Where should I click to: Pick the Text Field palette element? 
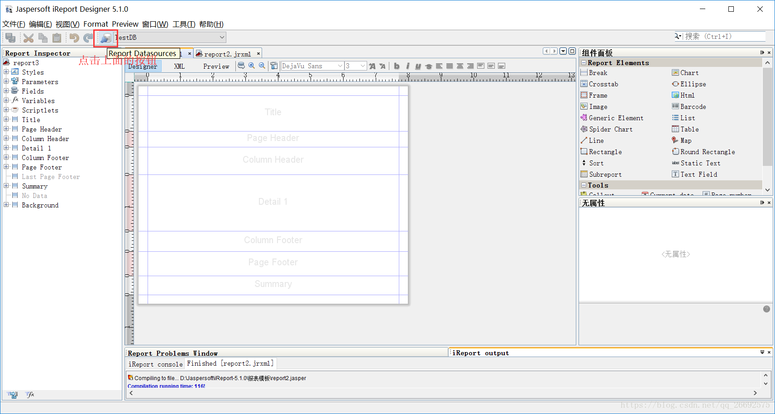pos(694,174)
